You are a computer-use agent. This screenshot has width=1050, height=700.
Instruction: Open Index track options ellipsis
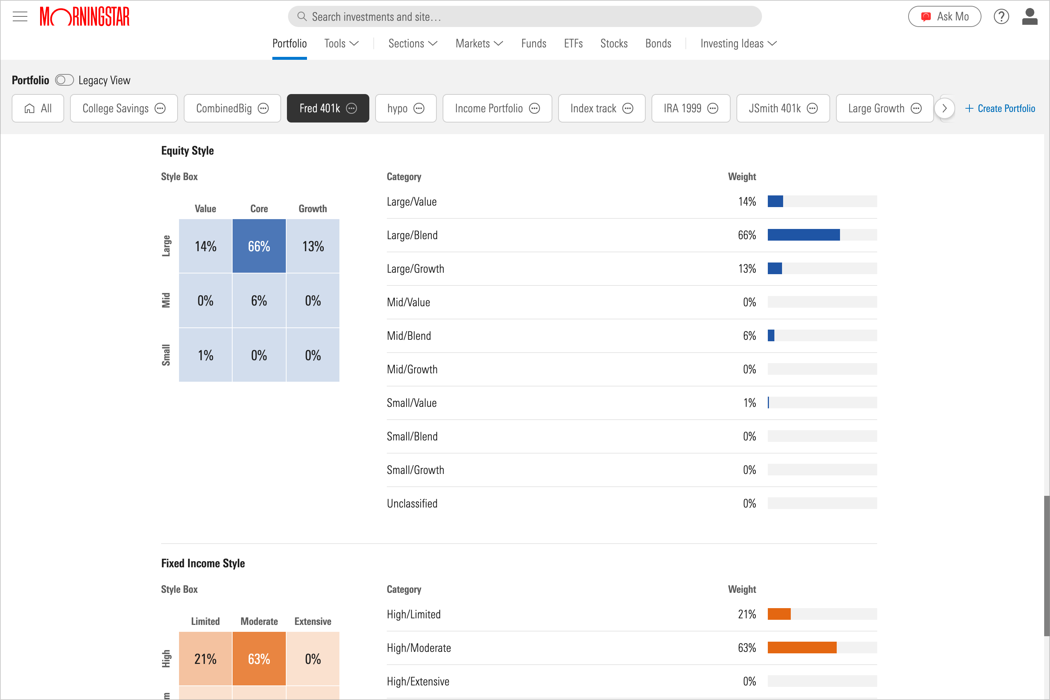(x=628, y=109)
